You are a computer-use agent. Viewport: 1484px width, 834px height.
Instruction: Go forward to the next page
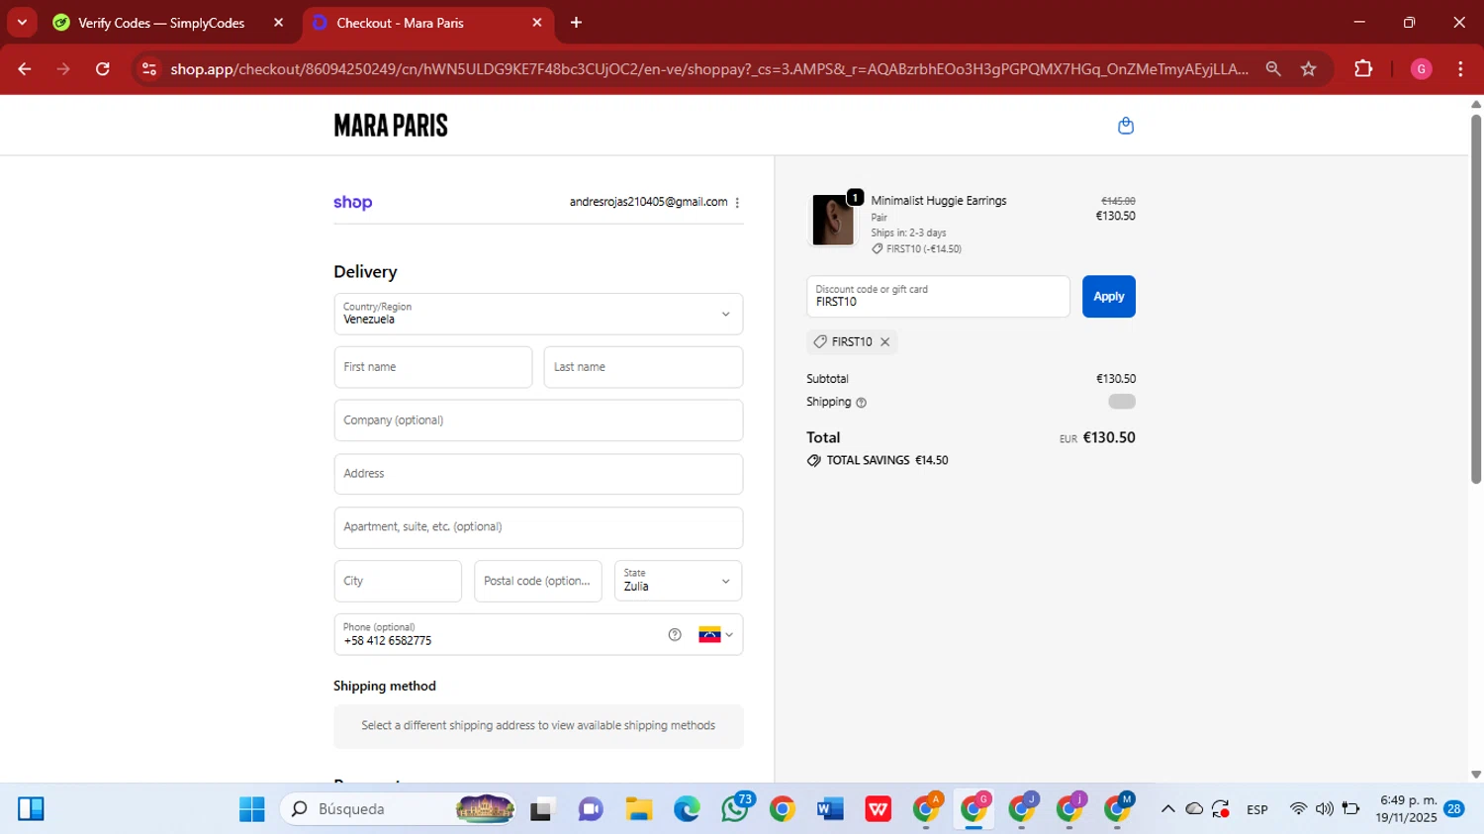[63, 69]
